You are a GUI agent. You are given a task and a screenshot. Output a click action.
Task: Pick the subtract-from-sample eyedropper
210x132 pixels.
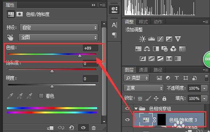coord(29,96)
